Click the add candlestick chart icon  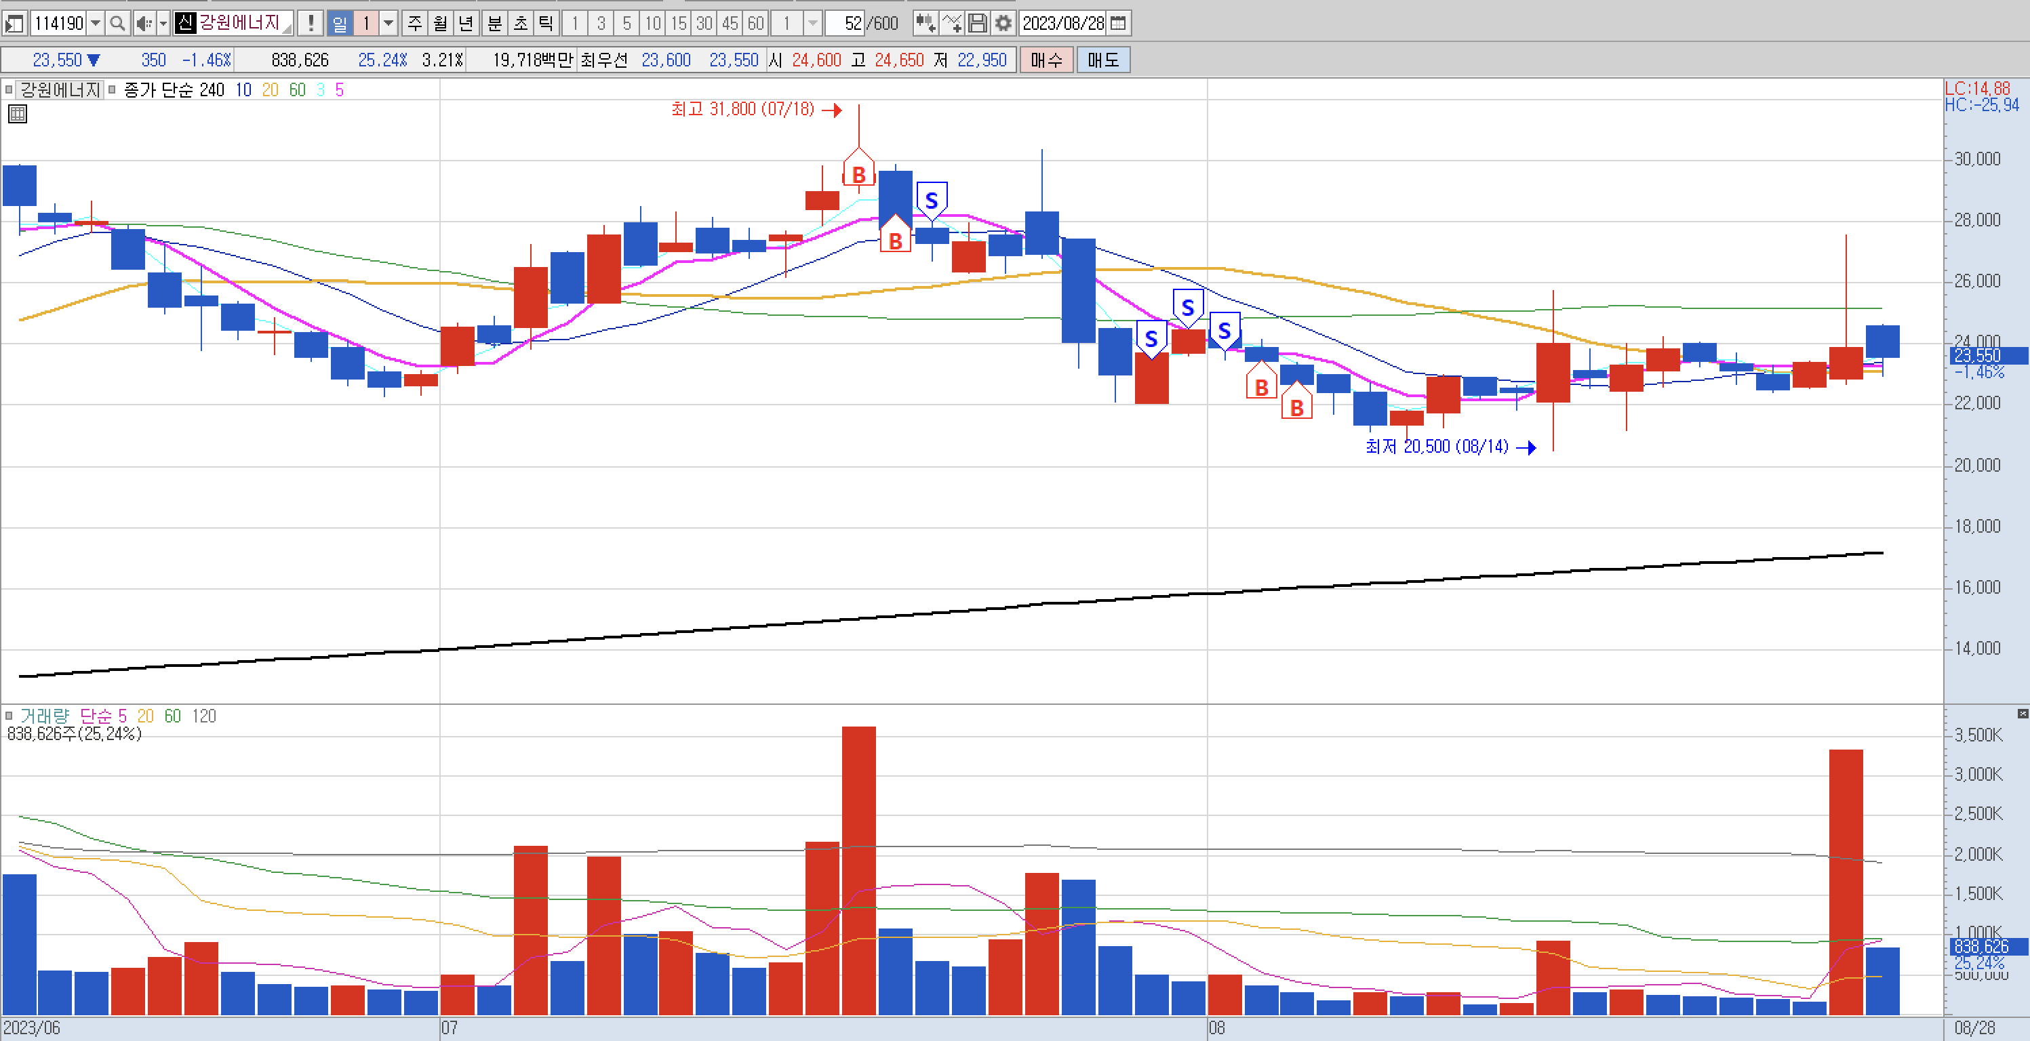coord(926,23)
